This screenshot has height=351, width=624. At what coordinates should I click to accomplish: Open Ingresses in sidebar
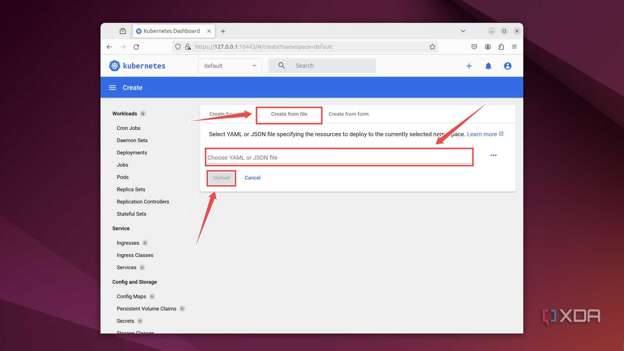[128, 243]
